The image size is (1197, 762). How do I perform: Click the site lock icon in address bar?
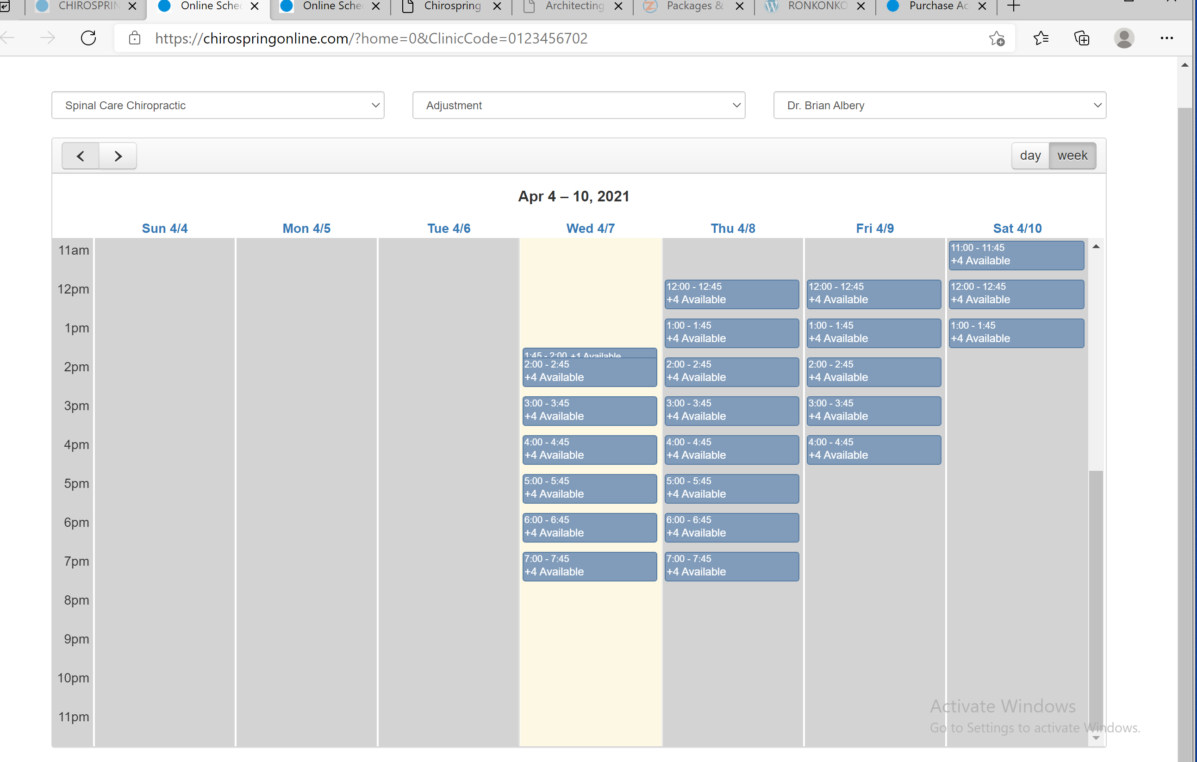point(134,38)
